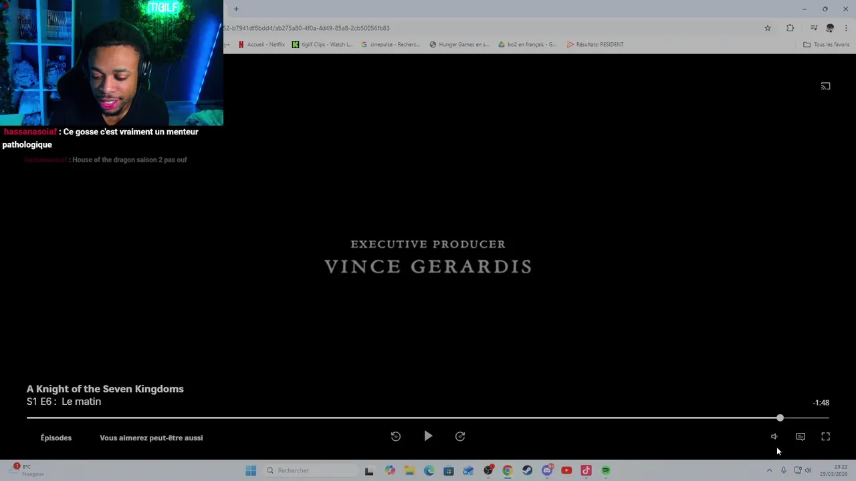Open the 'Accueil - Netflix' bookmark
The height and width of the screenshot is (481, 856).
tap(261, 45)
